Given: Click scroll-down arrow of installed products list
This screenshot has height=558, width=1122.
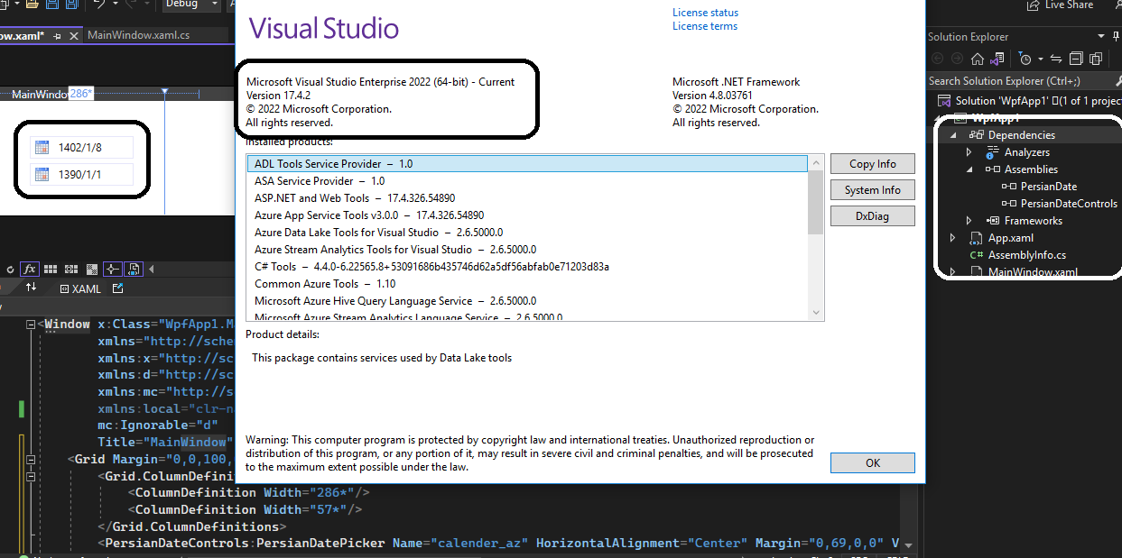Looking at the screenshot, I should point(816,312).
